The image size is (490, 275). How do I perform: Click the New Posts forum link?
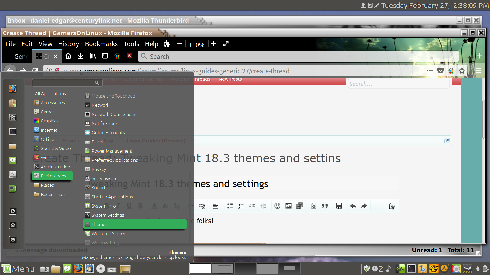click(230, 79)
